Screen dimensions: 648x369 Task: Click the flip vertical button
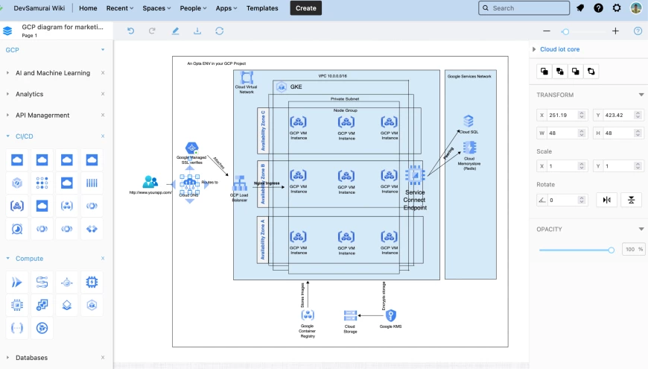pos(631,200)
